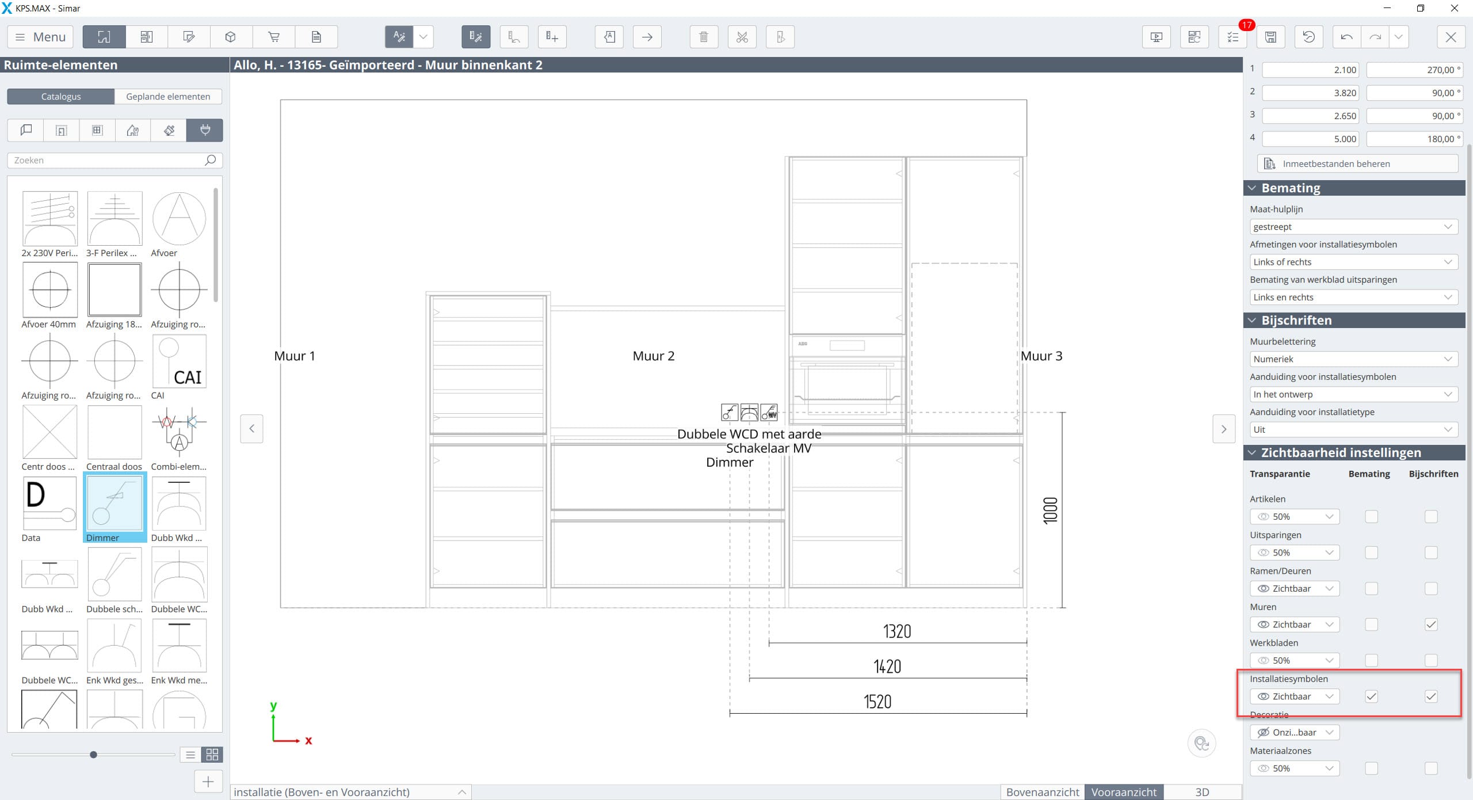The image size is (1473, 800).
Task: Open the main Menu button
Action: coord(40,37)
